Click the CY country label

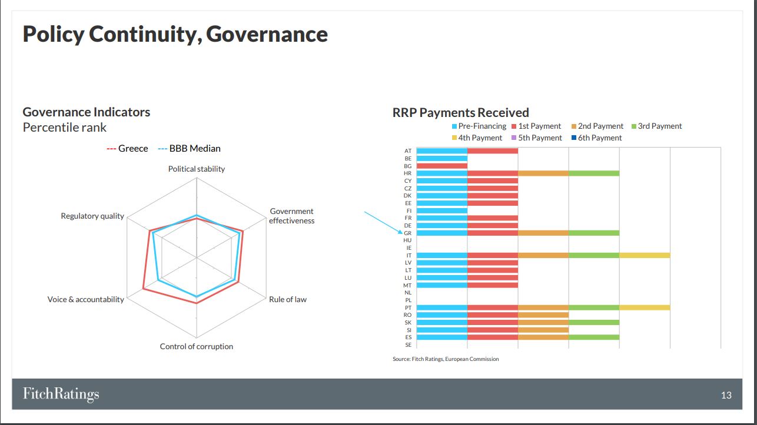point(408,181)
